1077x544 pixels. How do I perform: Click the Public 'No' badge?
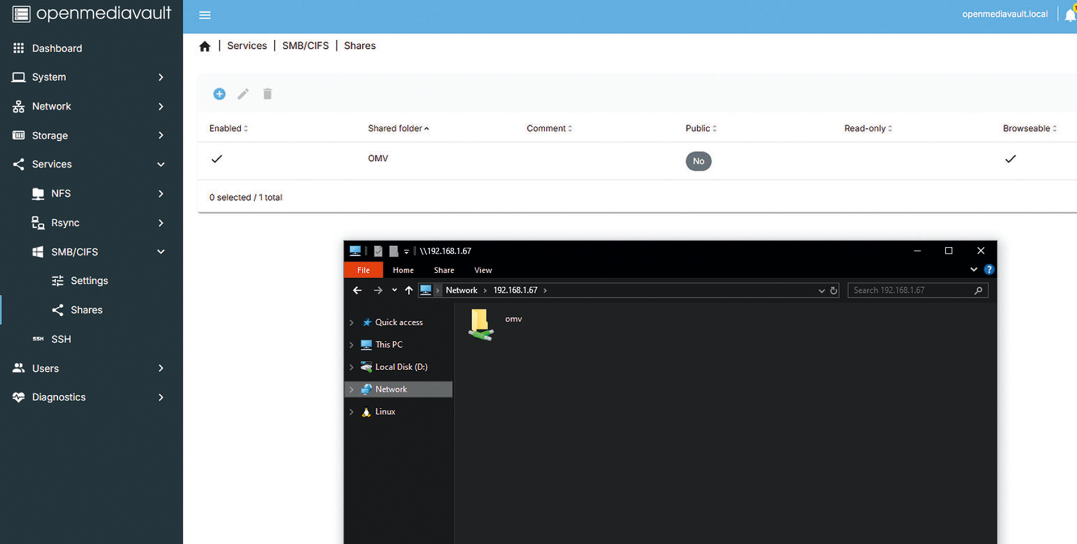[x=698, y=162]
